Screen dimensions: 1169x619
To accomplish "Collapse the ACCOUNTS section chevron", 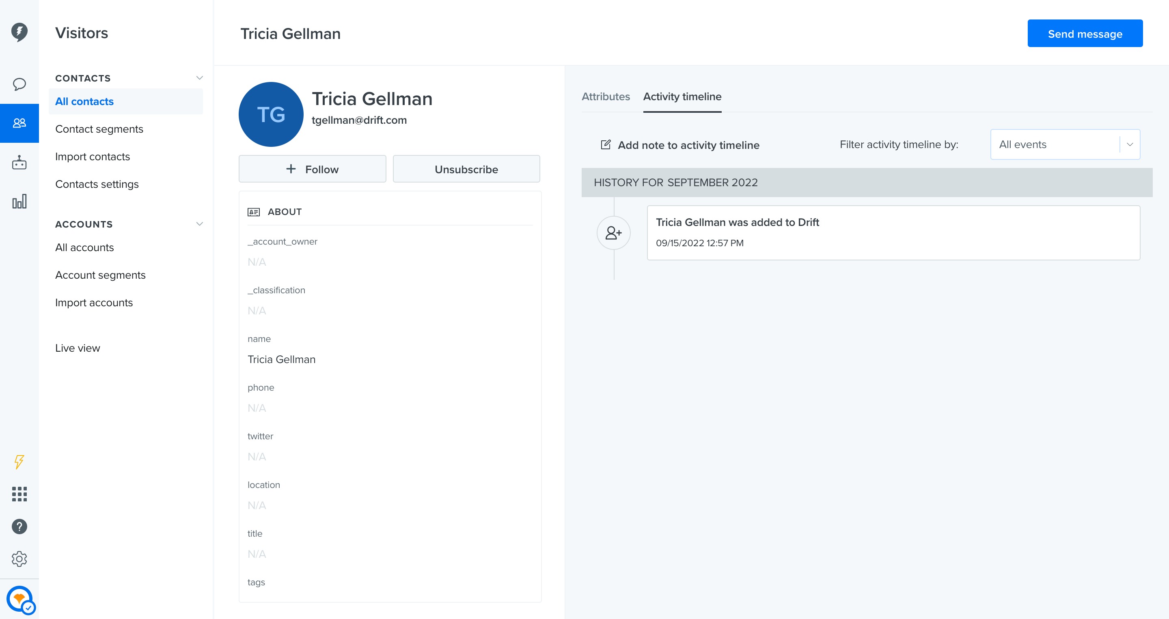I will click(199, 224).
